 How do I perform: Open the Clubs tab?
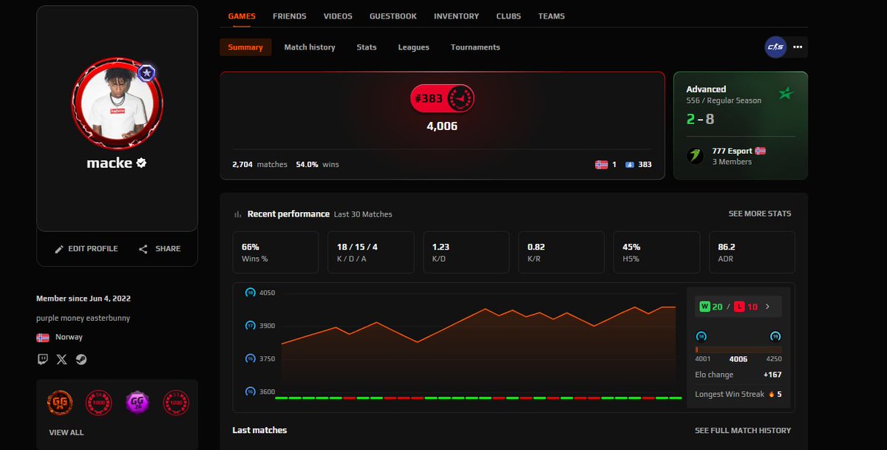click(x=509, y=16)
